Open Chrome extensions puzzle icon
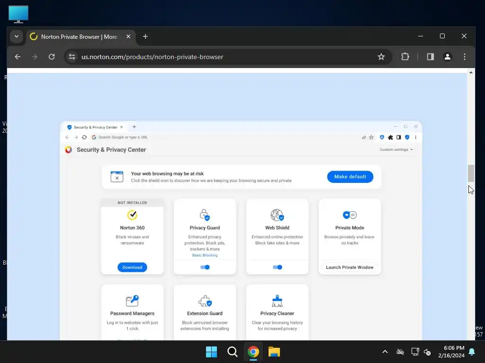The height and width of the screenshot is (363, 485). 405,57
